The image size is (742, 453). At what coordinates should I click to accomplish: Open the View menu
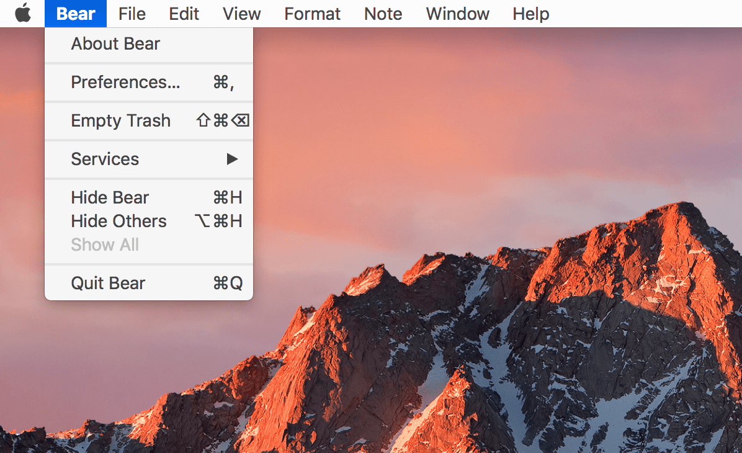tap(241, 14)
